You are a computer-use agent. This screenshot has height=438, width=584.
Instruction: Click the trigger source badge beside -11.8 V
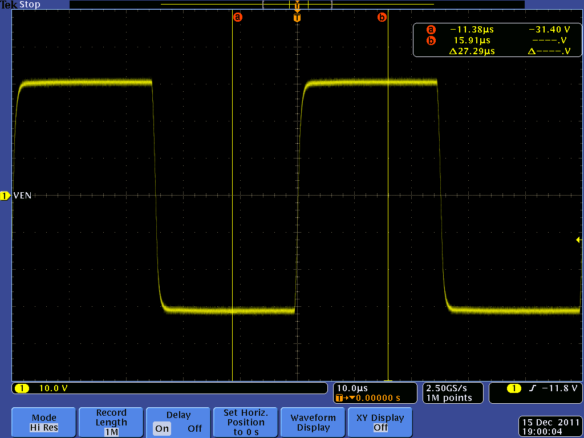click(x=514, y=388)
